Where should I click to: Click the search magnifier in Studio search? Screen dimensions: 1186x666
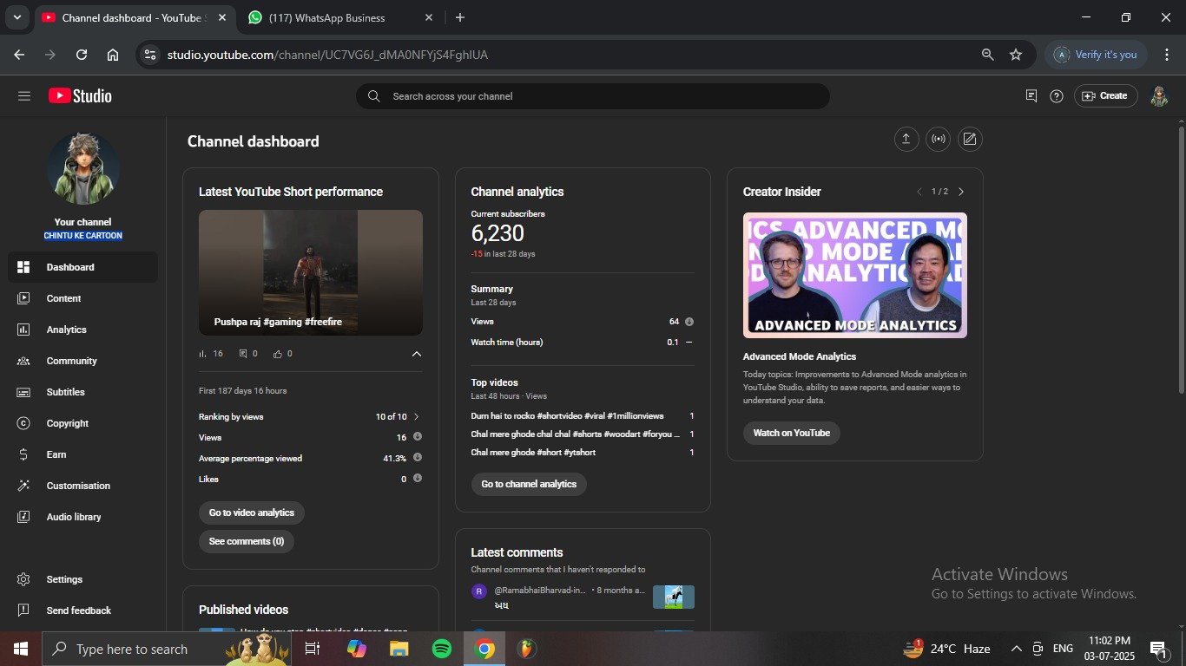click(374, 96)
